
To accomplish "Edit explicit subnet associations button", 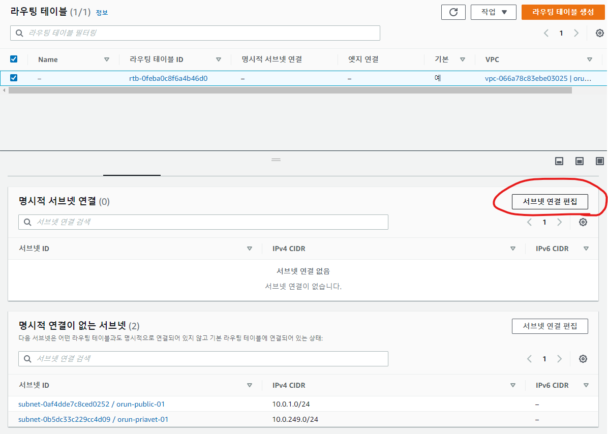I will click(550, 201).
